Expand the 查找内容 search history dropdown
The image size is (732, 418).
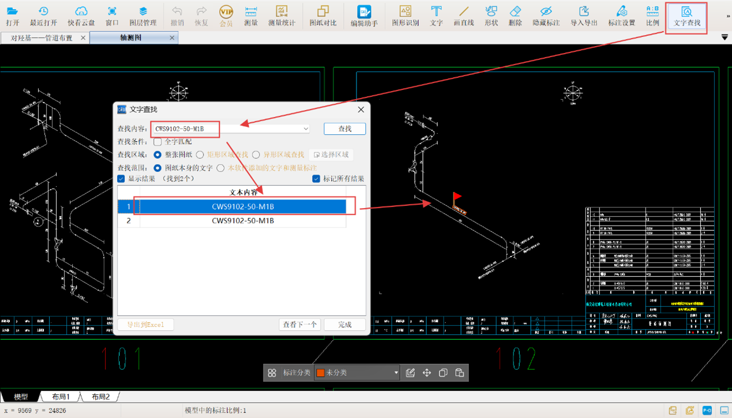click(306, 129)
